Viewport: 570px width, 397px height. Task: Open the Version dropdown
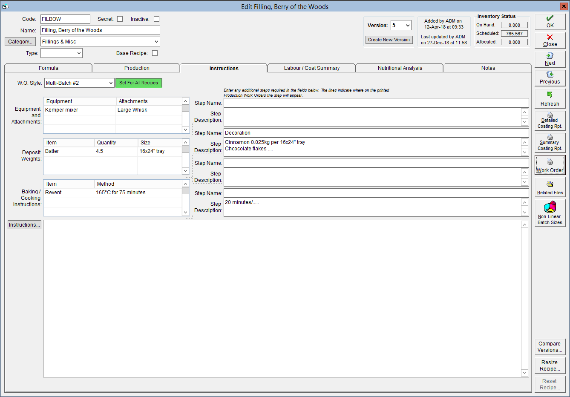coord(408,26)
